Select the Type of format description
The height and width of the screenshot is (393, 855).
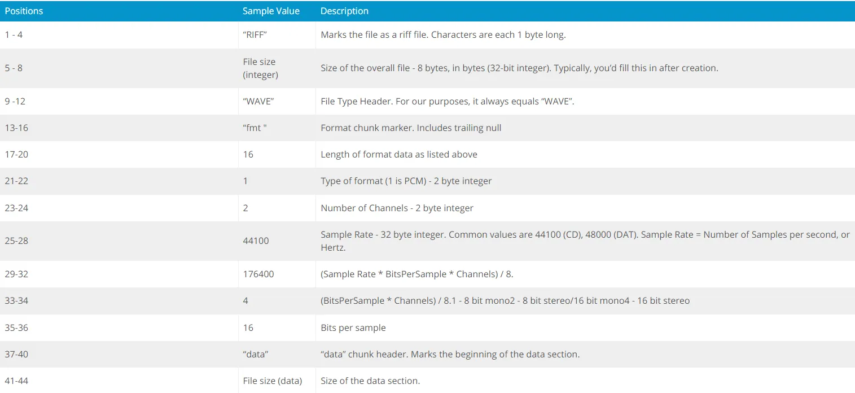[406, 181]
